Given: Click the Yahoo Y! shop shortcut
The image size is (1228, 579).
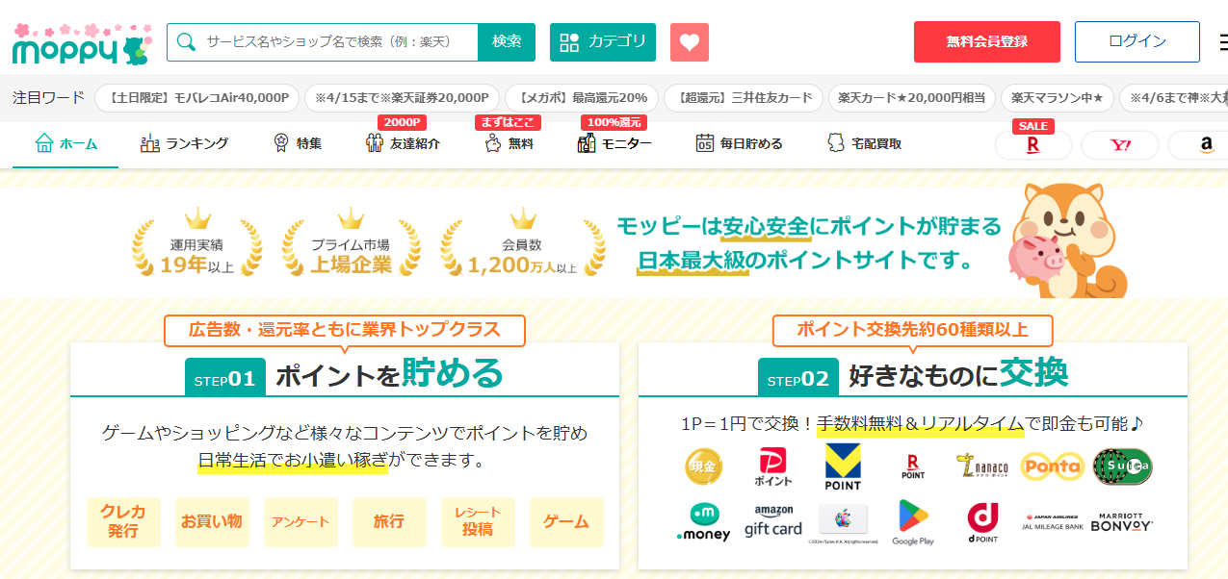Looking at the screenshot, I should point(1120,145).
